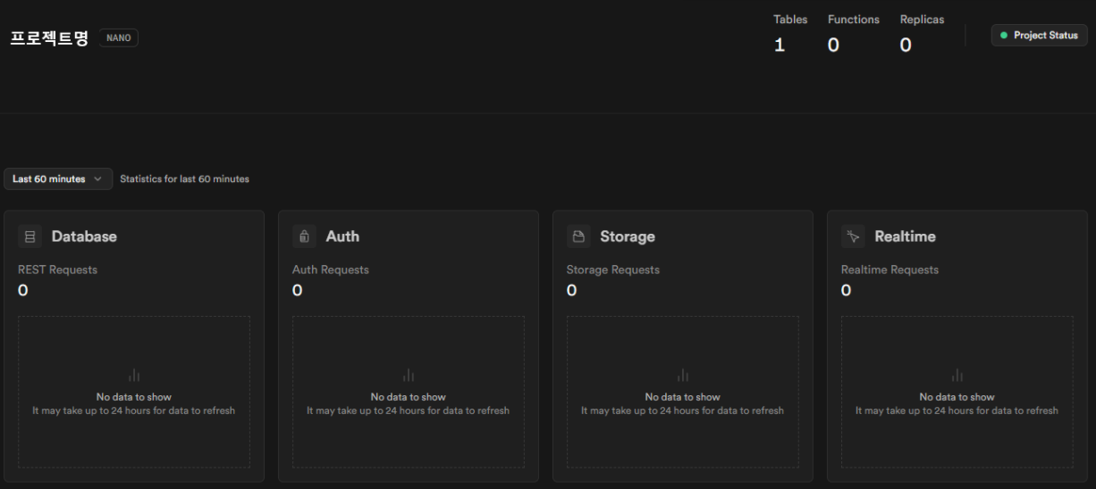Open the Database section heading
The width and height of the screenshot is (1096, 489).
pyautogui.click(x=84, y=236)
